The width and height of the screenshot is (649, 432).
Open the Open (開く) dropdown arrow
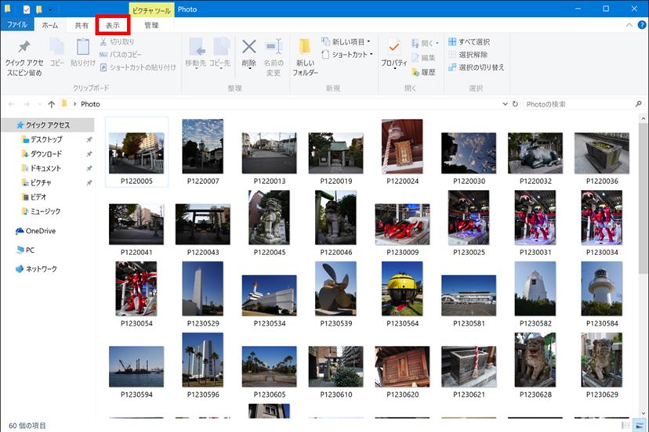pyautogui.click(x=437, y=43)
